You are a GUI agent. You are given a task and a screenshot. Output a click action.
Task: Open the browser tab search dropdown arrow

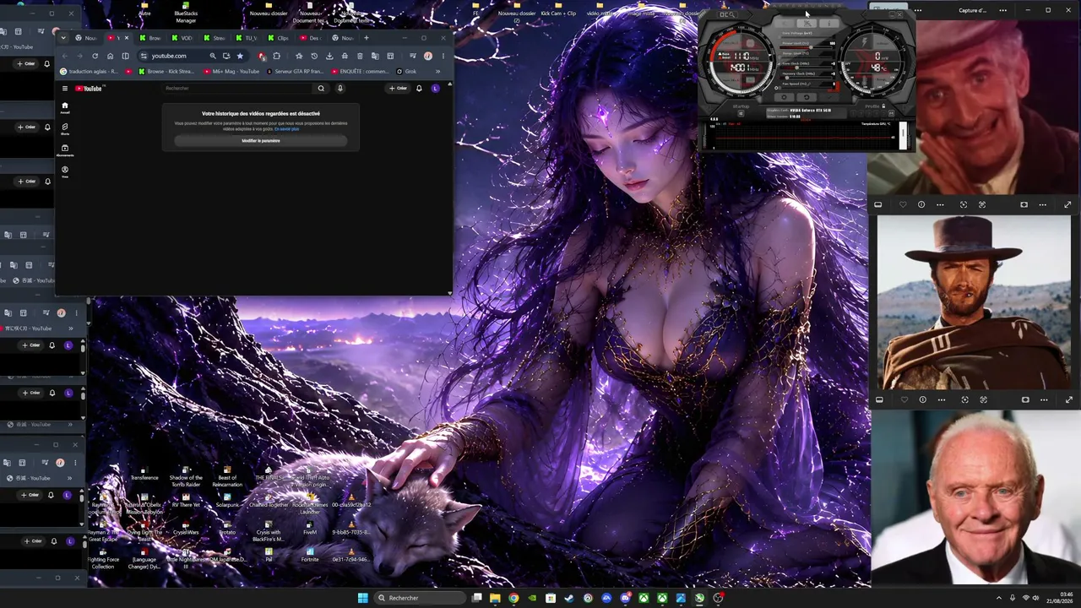click(63, 38)
